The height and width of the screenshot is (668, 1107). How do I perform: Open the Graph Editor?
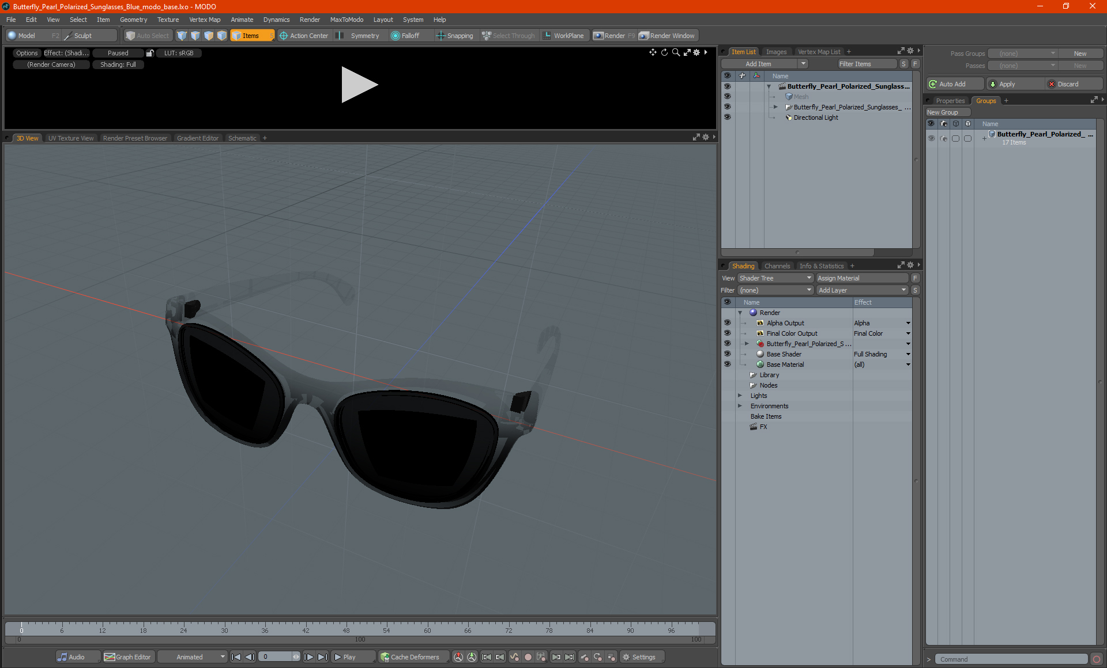coord(128,657)
